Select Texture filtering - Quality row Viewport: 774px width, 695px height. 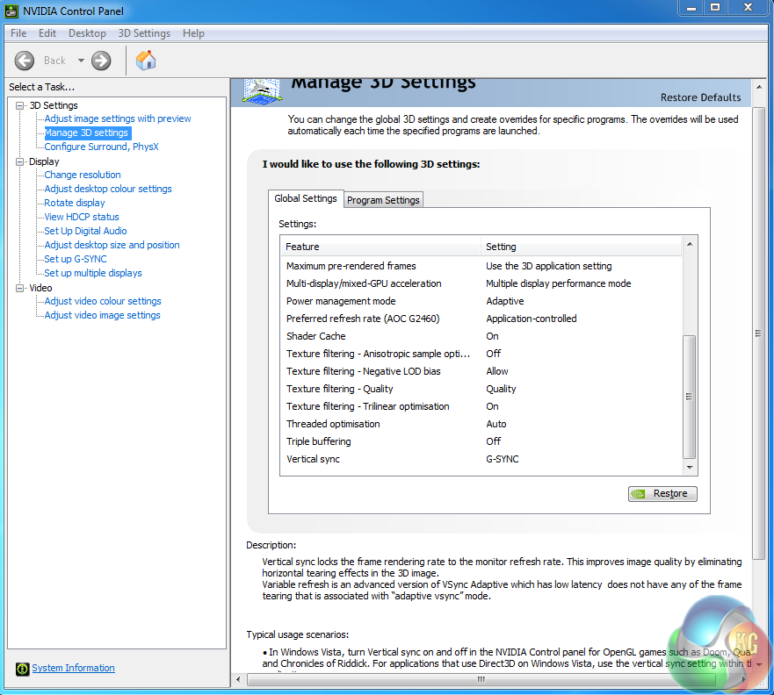tap(481, 389)
